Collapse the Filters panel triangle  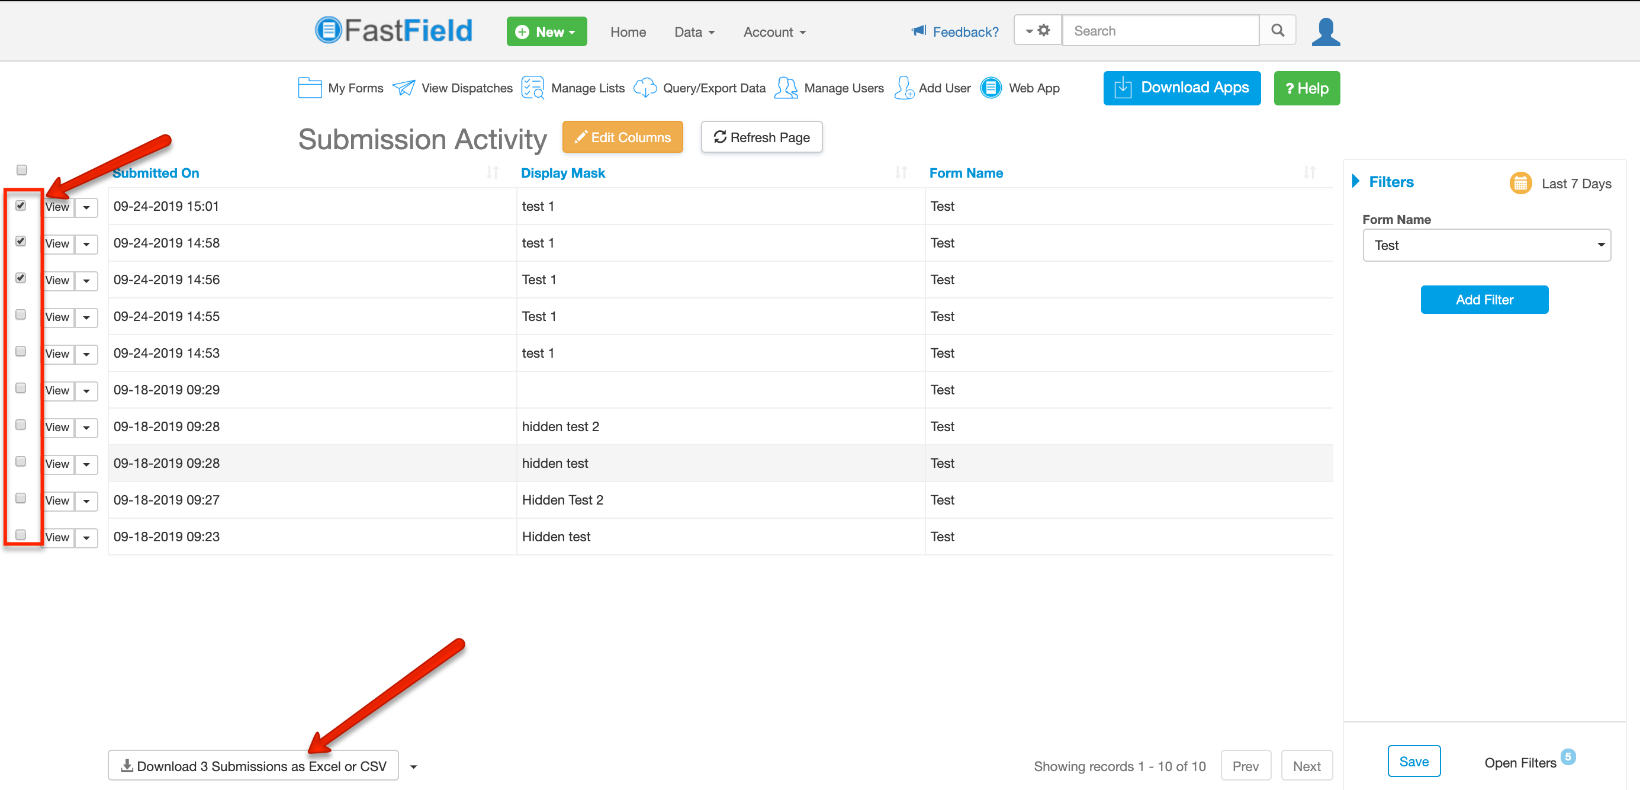[x=1355, y=181]
